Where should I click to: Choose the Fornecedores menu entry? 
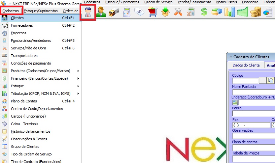point(41,26)
